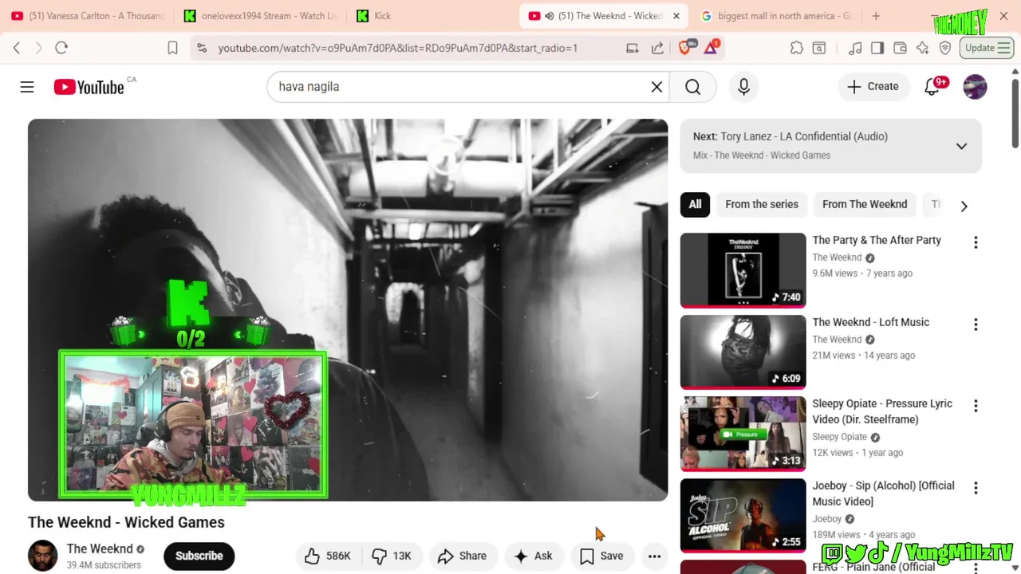Open Joeboy Sip (Alcohol) video title

pos(883,493)
